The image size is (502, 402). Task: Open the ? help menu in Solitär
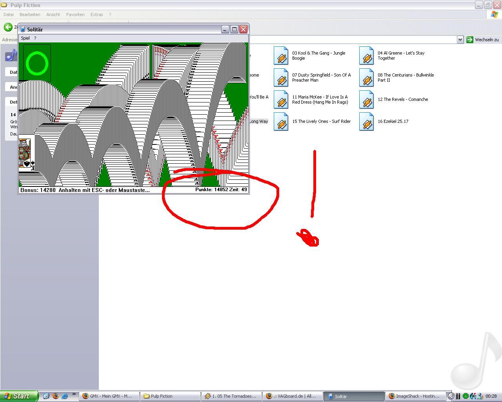(35, 38)
